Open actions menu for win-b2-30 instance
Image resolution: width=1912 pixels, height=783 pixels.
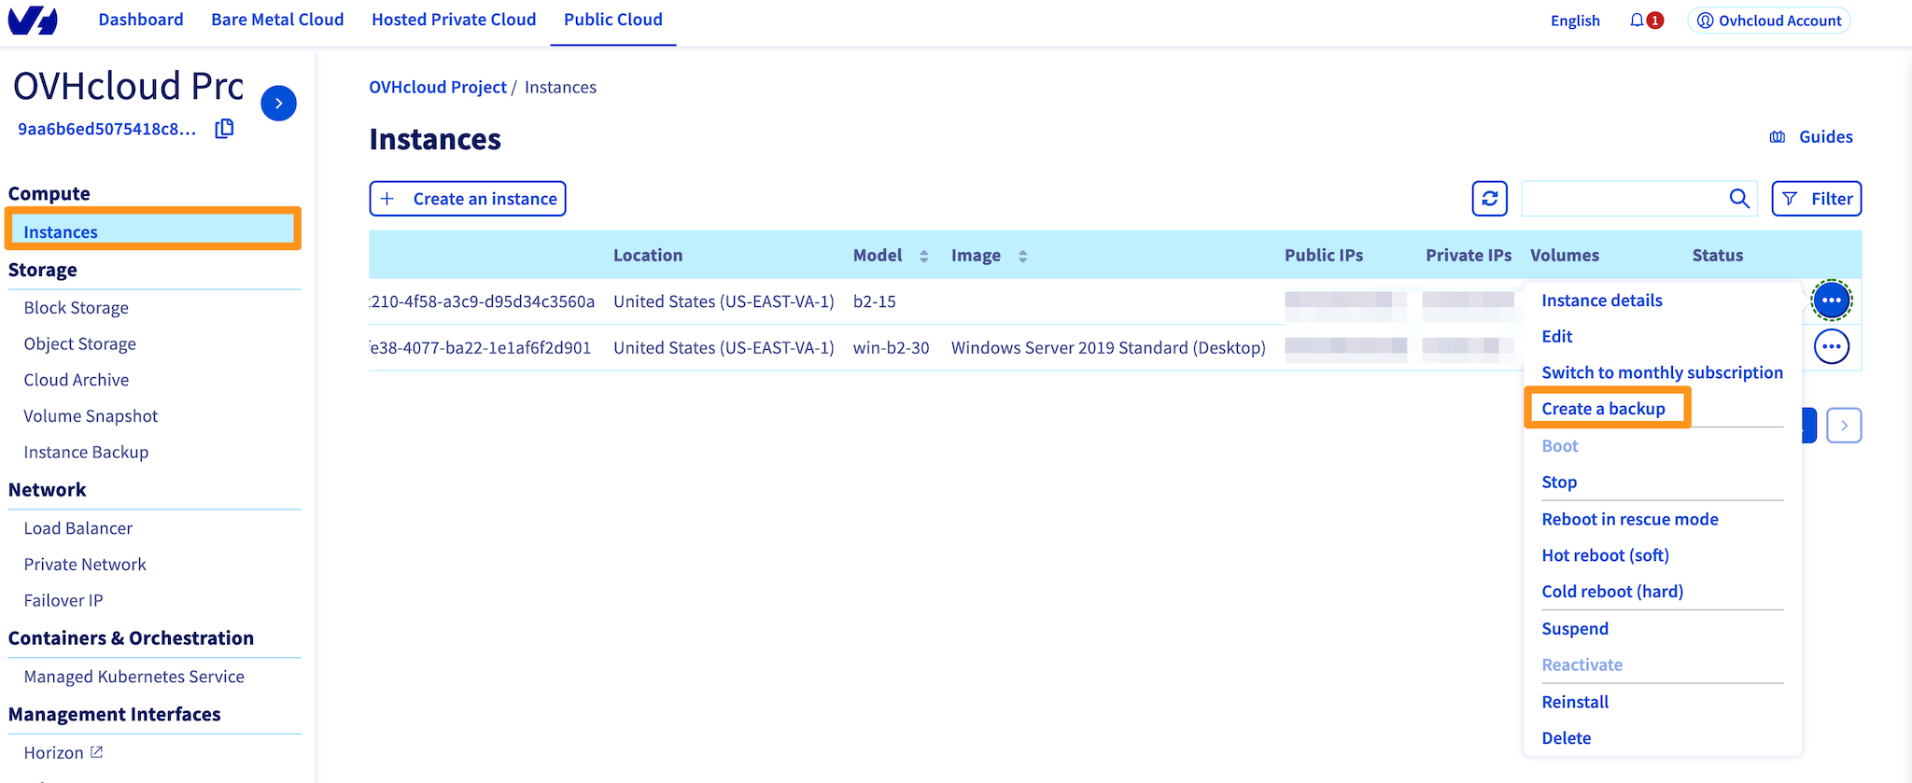point(1832,347)
